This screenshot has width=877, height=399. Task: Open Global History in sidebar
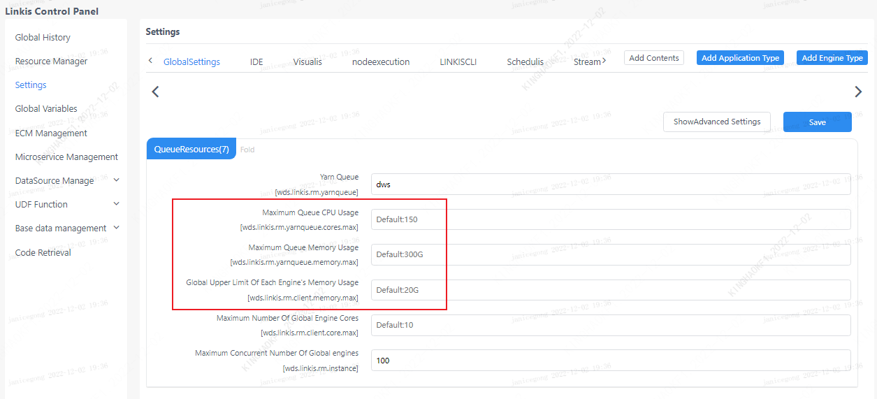pyautogui.click(x=43, y=37)
